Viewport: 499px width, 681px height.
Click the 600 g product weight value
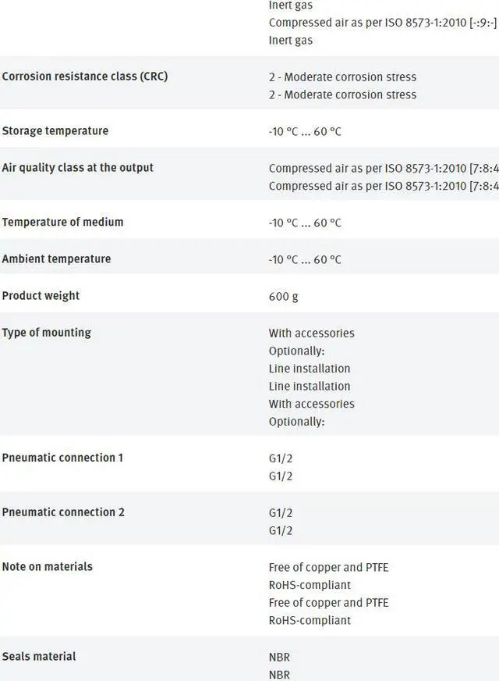283,297
